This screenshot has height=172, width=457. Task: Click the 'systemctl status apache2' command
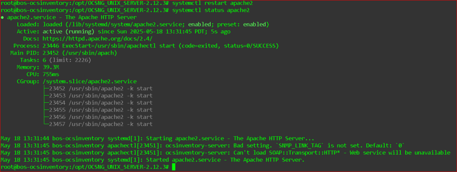click(x=211, y=10)
